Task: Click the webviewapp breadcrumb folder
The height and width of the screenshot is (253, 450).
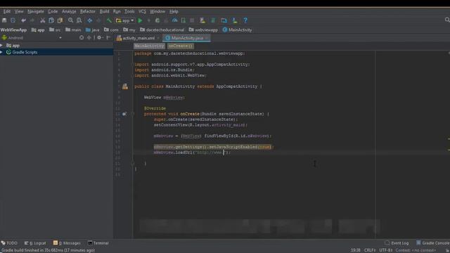Action: coord(203,30)
